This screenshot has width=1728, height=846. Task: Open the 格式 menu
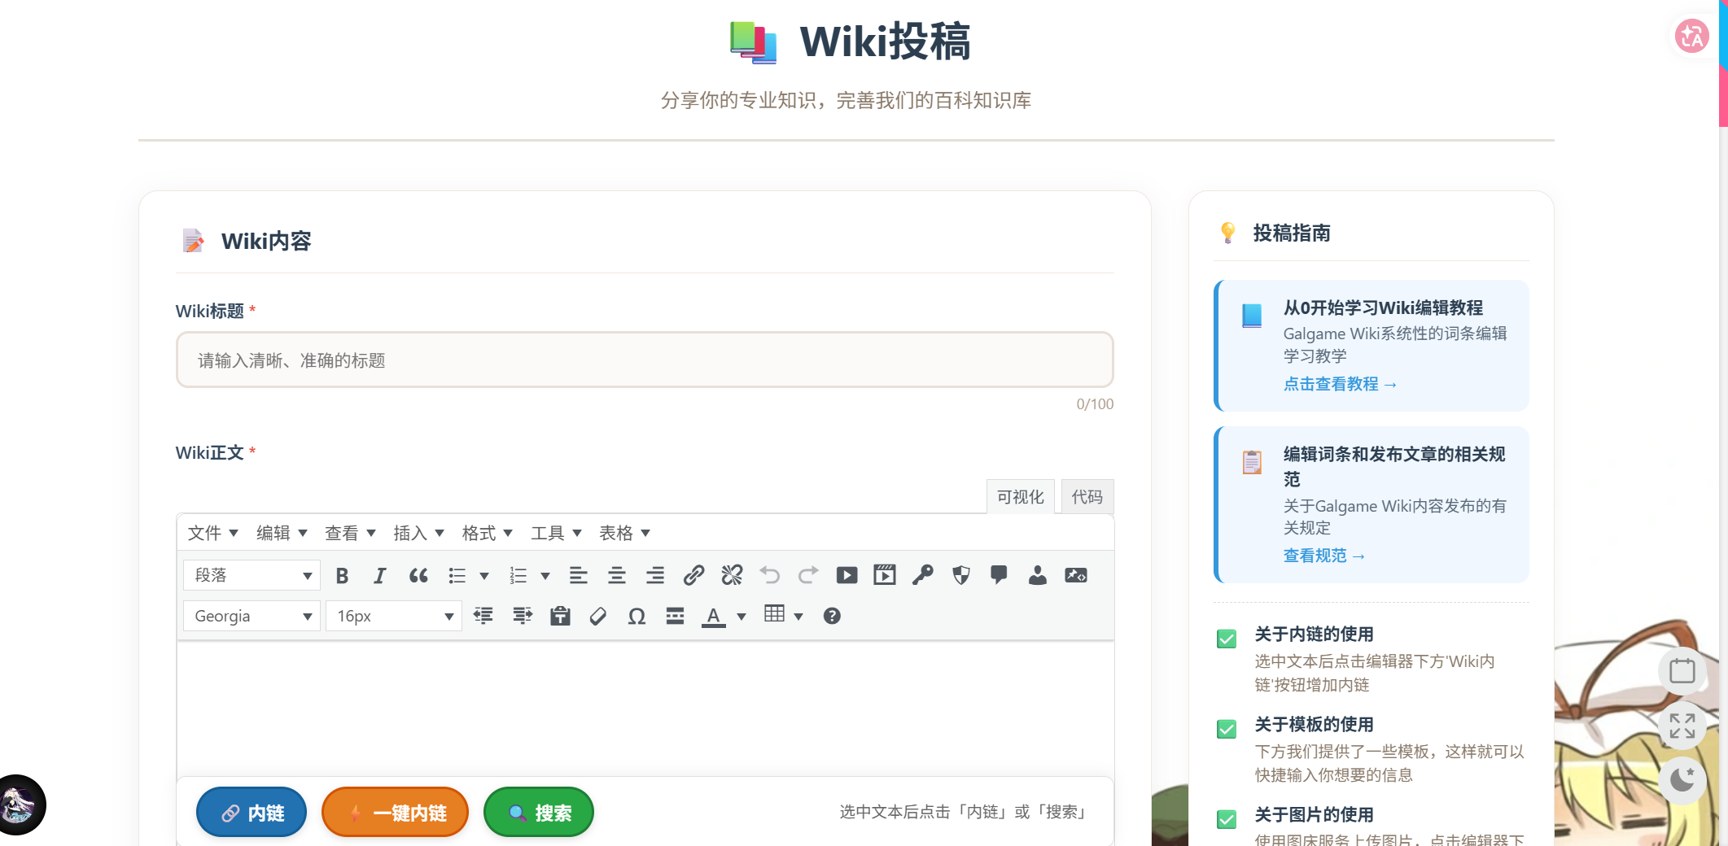point(487,533)
